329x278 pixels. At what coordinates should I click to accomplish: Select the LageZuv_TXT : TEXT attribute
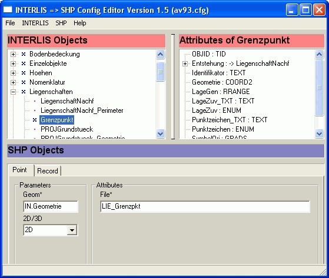pyautogui.click(x=223, y=101)
